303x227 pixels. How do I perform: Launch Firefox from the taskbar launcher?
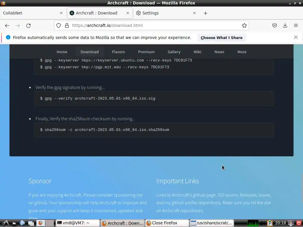40,223
